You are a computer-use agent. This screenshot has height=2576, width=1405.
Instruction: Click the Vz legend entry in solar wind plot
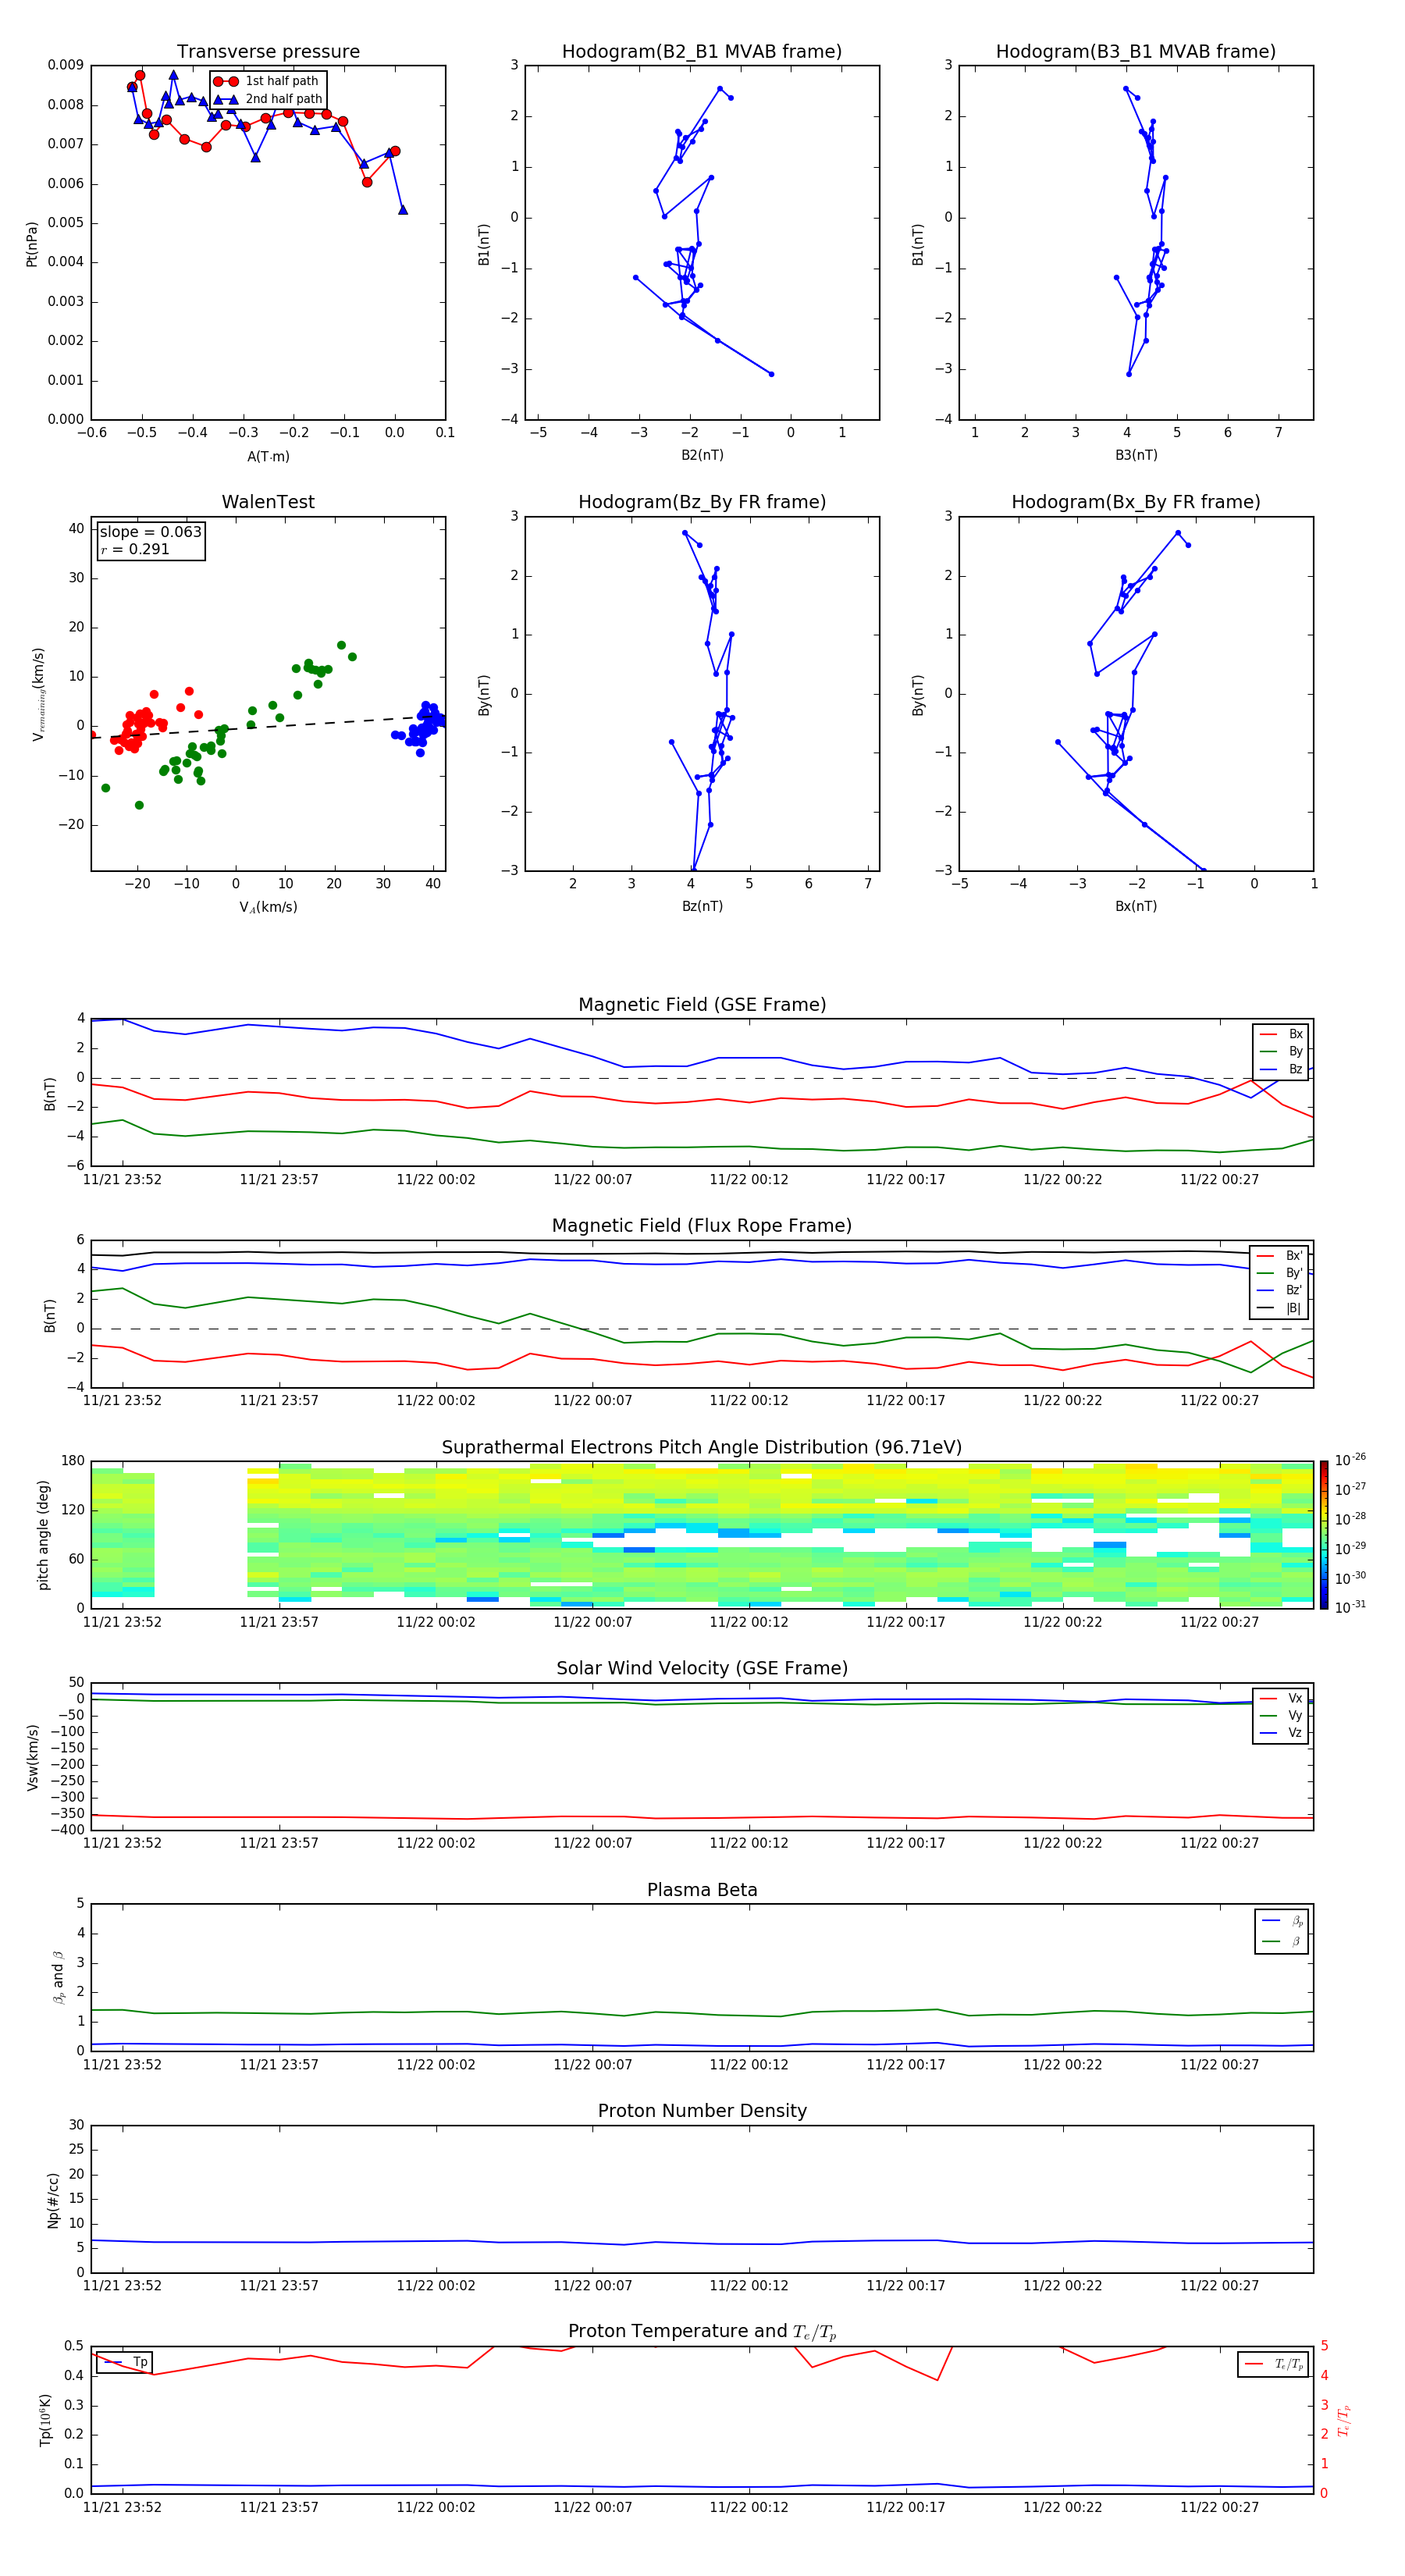(1281, 1733)
